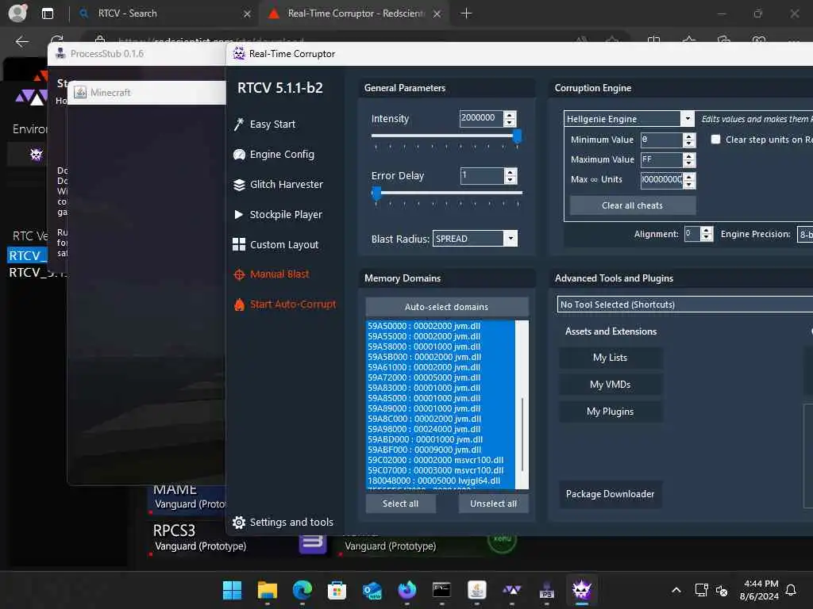Show hidden system tray icons
Image resolution: width=813 pixels, height=609 pixels.
[x=676, y=590]
